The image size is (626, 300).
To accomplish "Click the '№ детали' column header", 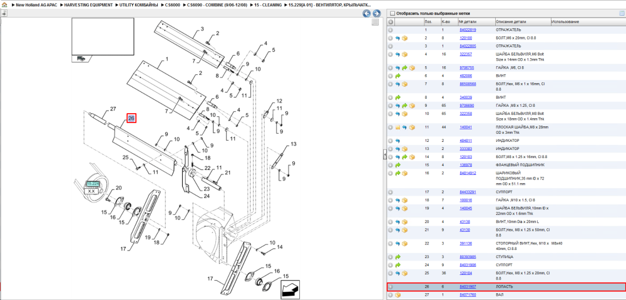I will click(466, 22).
